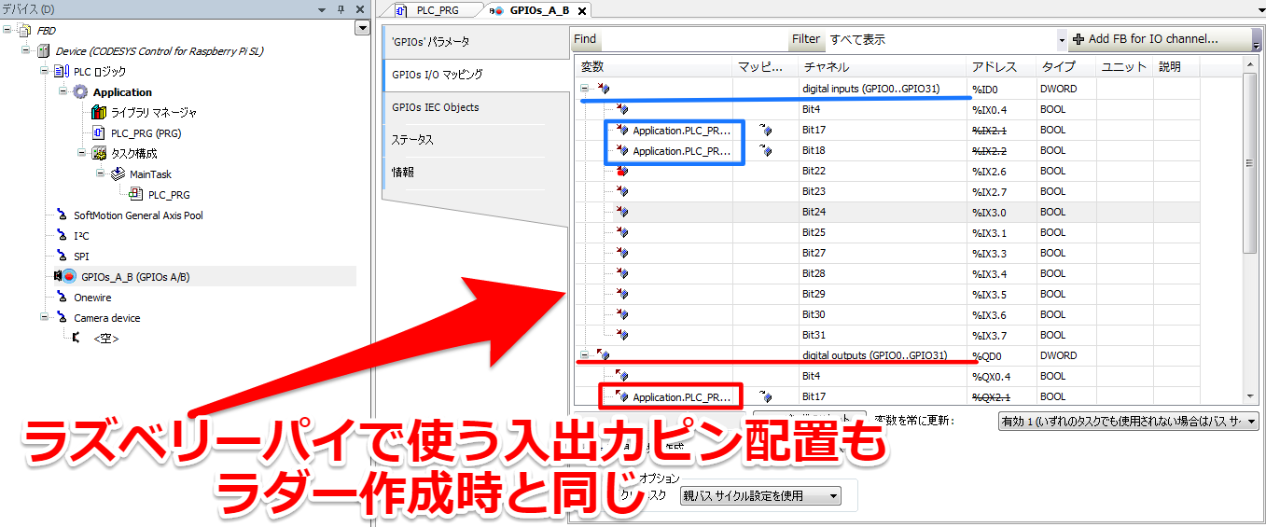Open the GPIOs IEC Objects tab
The image size is (1266, 527).
pos(436,107)
